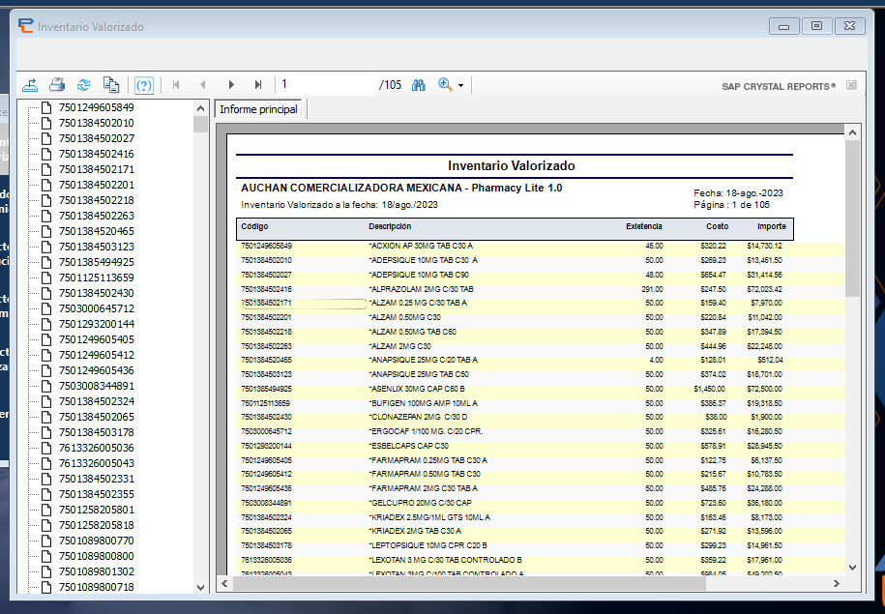Click tree panel scrollbar down arrow
The image size is (885, 614).
[x=200, y=588]
